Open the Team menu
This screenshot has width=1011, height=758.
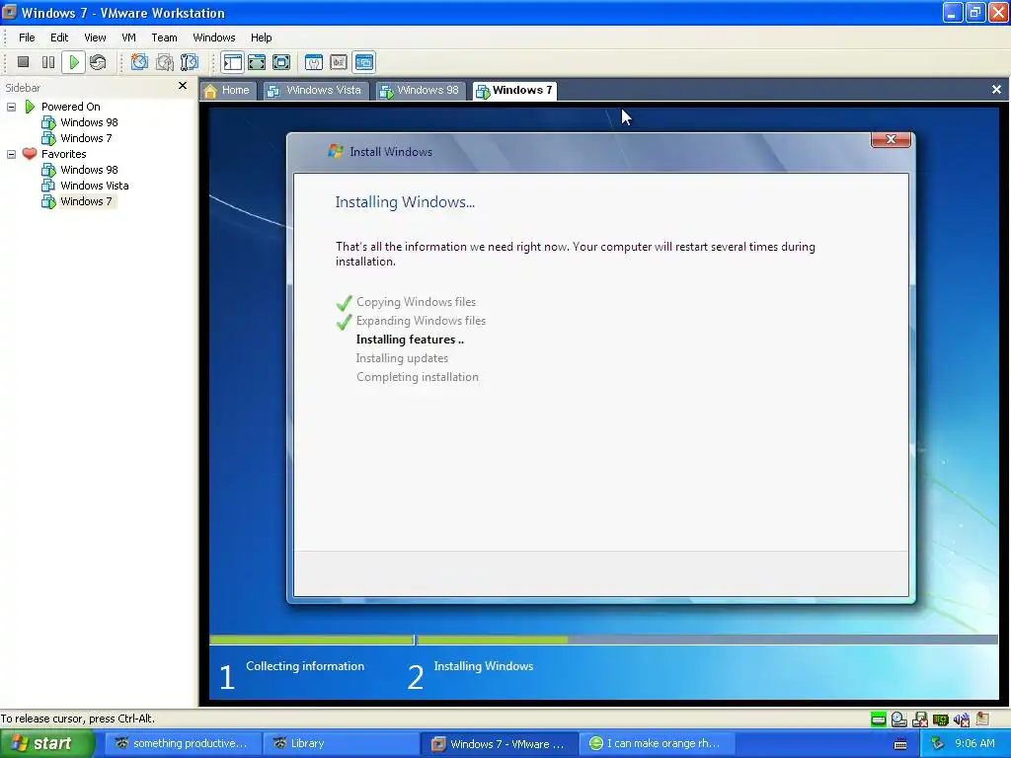165,38
